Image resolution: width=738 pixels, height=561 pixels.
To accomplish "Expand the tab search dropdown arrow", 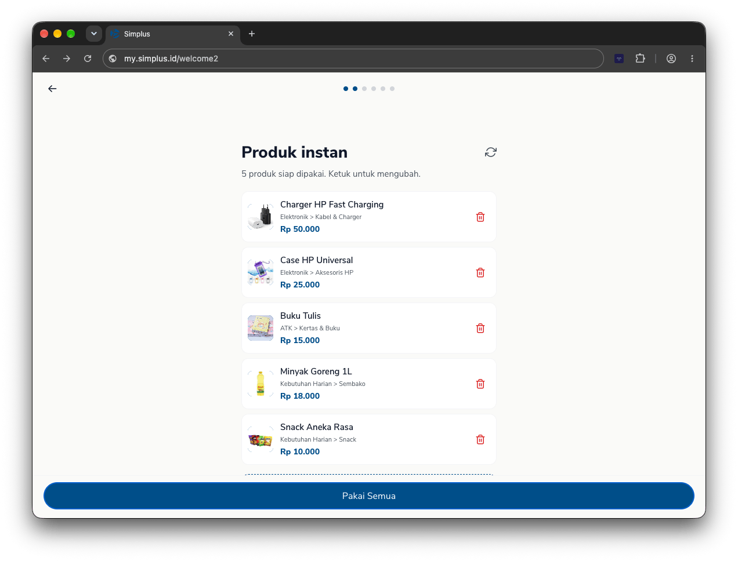I will (94, 34).
